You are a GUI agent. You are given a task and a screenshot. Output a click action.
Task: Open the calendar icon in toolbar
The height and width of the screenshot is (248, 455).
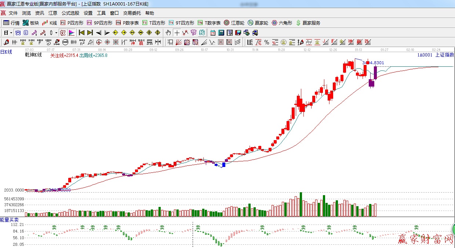[x=212, y=33]
